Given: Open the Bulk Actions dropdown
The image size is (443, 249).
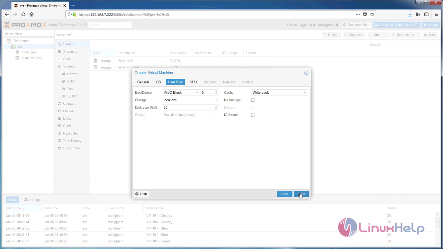Looking at the screenshot, I should 405,35.
